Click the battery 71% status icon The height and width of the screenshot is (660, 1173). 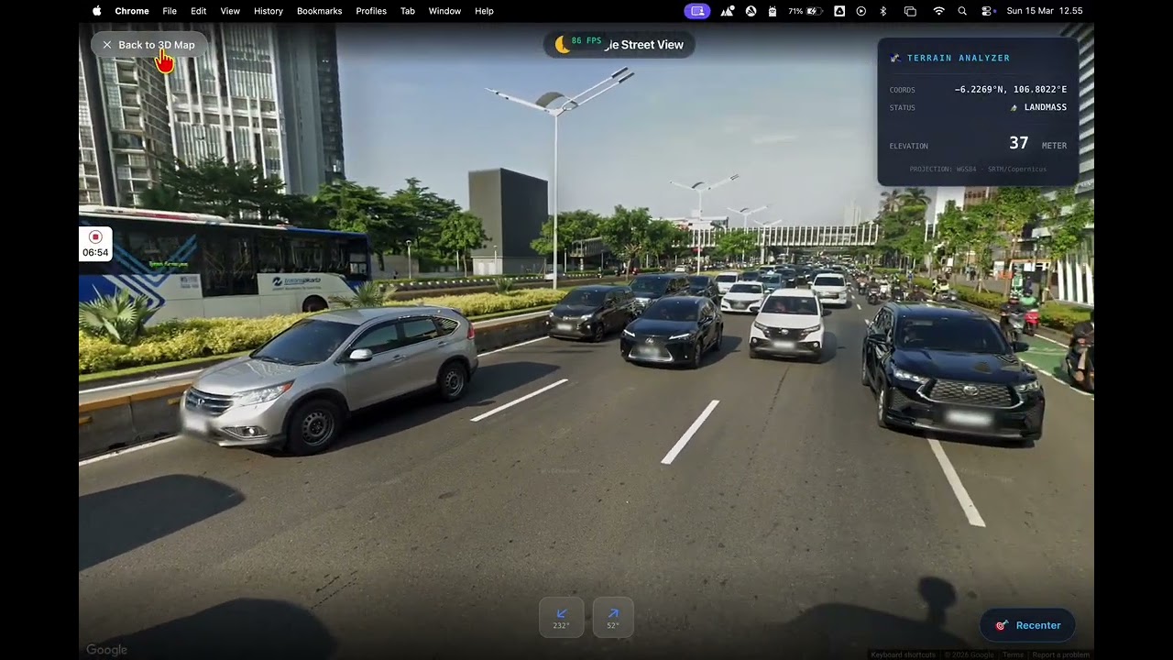click(805, 11)
